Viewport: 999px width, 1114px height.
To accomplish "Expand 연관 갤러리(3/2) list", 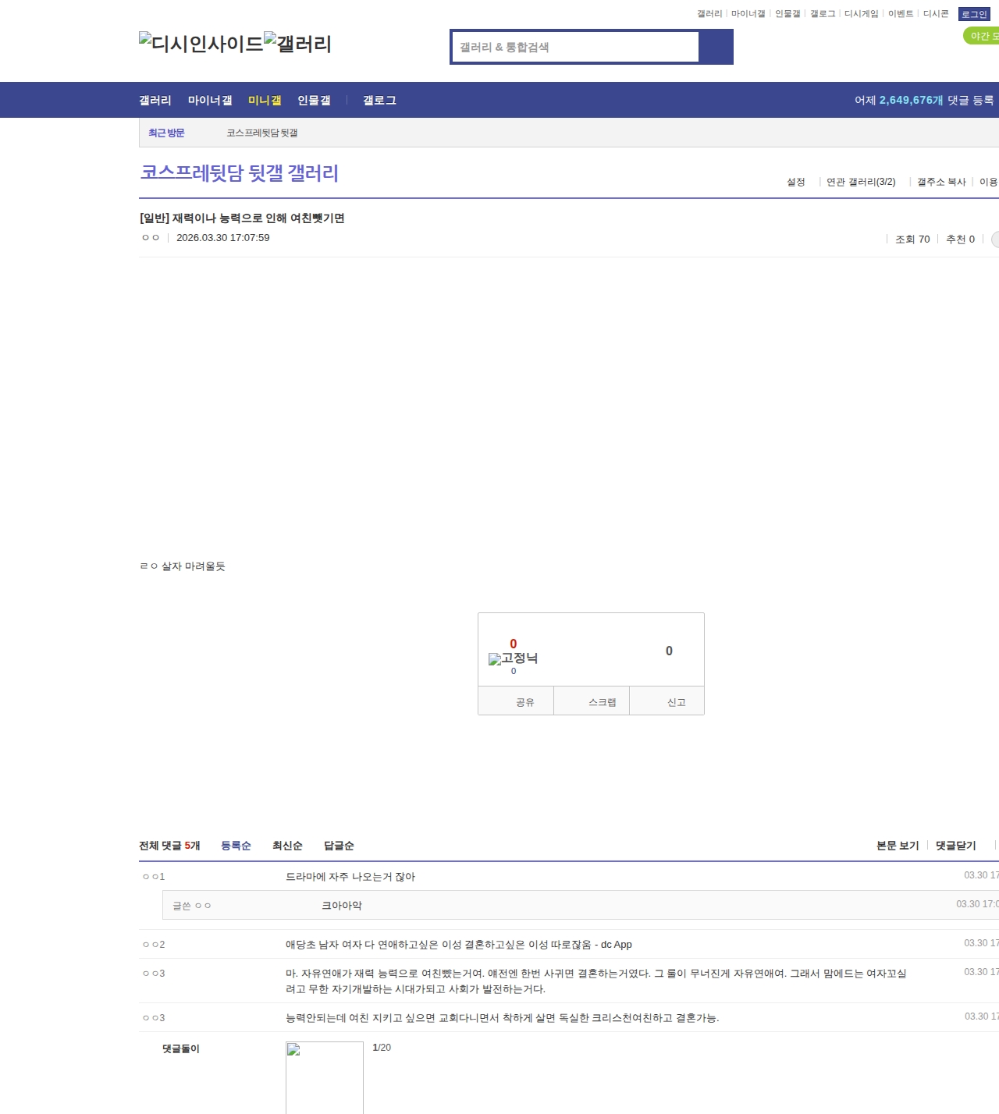I will pos(861,182).
